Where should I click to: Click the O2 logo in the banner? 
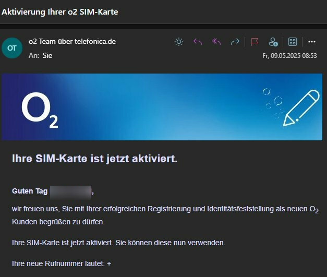(x=40, y=110)
